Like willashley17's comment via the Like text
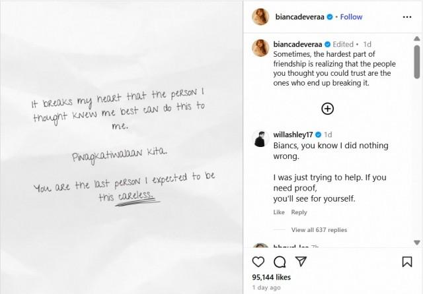 pyautogui.click(x=278, y=212)
